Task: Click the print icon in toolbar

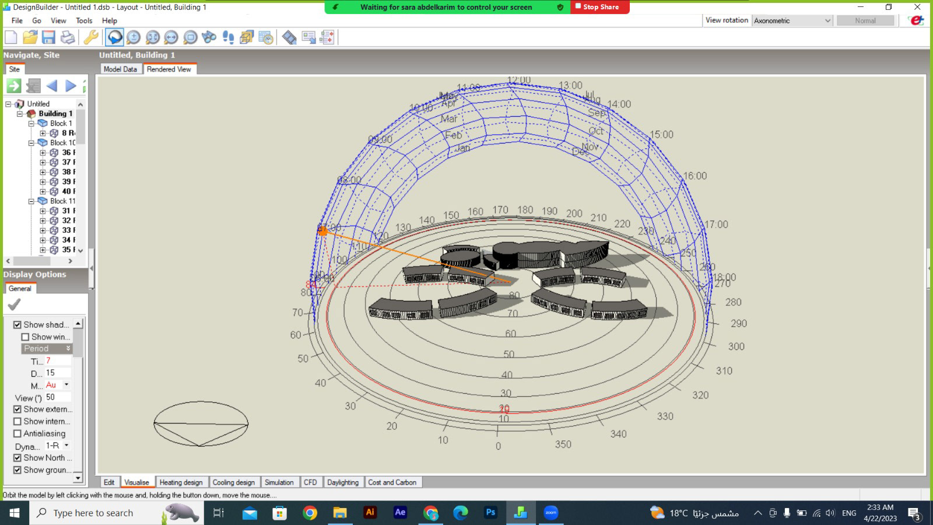Action: click(68, 37)
